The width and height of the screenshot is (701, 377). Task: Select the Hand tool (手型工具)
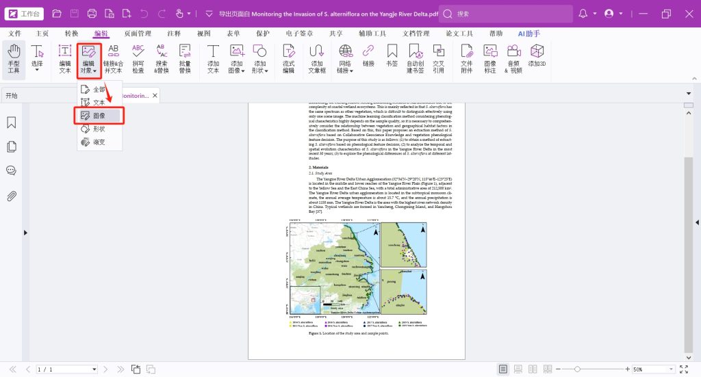14,59
